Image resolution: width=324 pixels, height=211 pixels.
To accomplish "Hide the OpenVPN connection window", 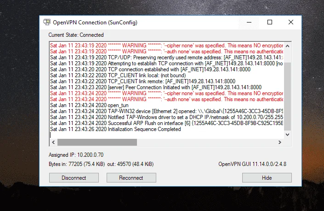I will 267,178.
